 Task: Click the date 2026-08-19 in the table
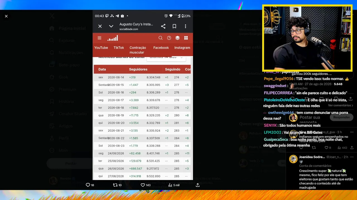pyautogui.click(x=116, y=115)
